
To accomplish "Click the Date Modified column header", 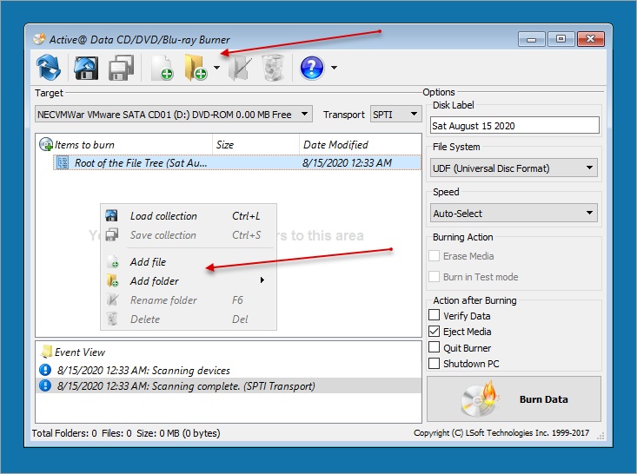I will (360, 144).
